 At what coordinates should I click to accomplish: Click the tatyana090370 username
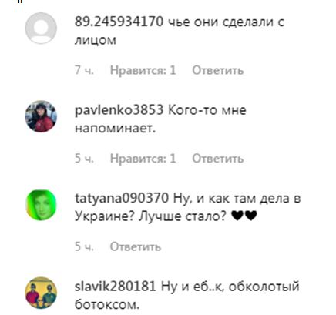click(x=122, y=199)
